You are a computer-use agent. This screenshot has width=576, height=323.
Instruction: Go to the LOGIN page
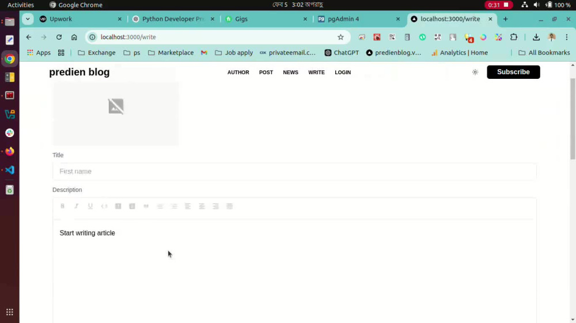click(x=343, y=73)
